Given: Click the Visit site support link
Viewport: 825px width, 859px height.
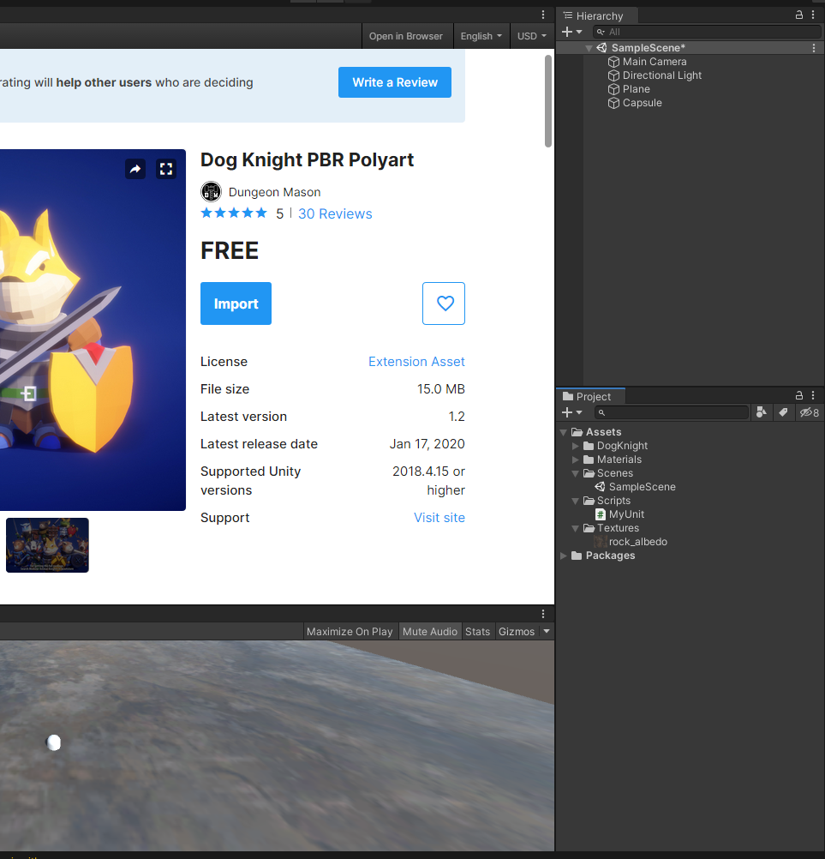Looking at the screenshot, I should tap(439, 518).
